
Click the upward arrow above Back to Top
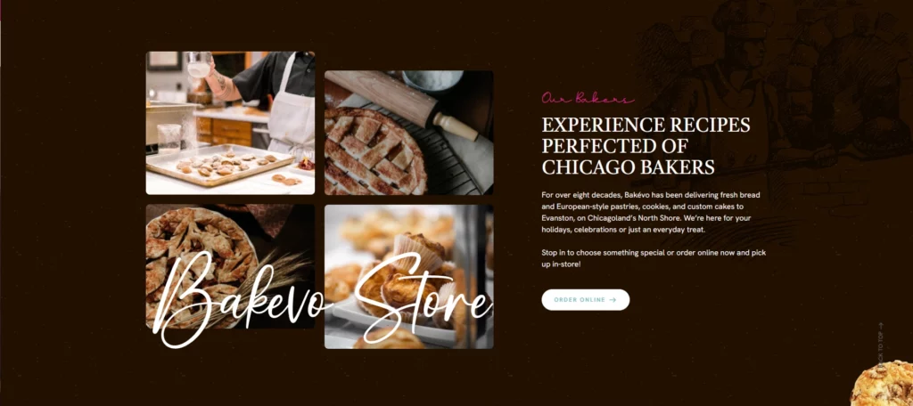[x=880, y=326]
